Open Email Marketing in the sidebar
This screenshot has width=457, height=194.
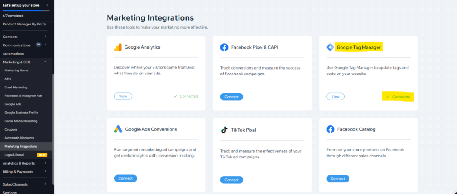tap(16, 87)
